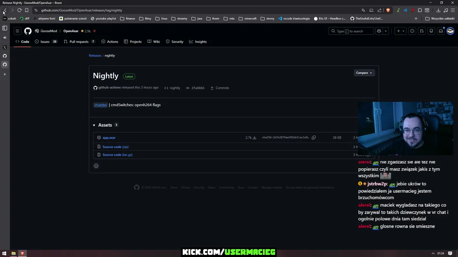
Task: View the Commits link under release title
Action: pyautogui.click(x=220, y=88)
